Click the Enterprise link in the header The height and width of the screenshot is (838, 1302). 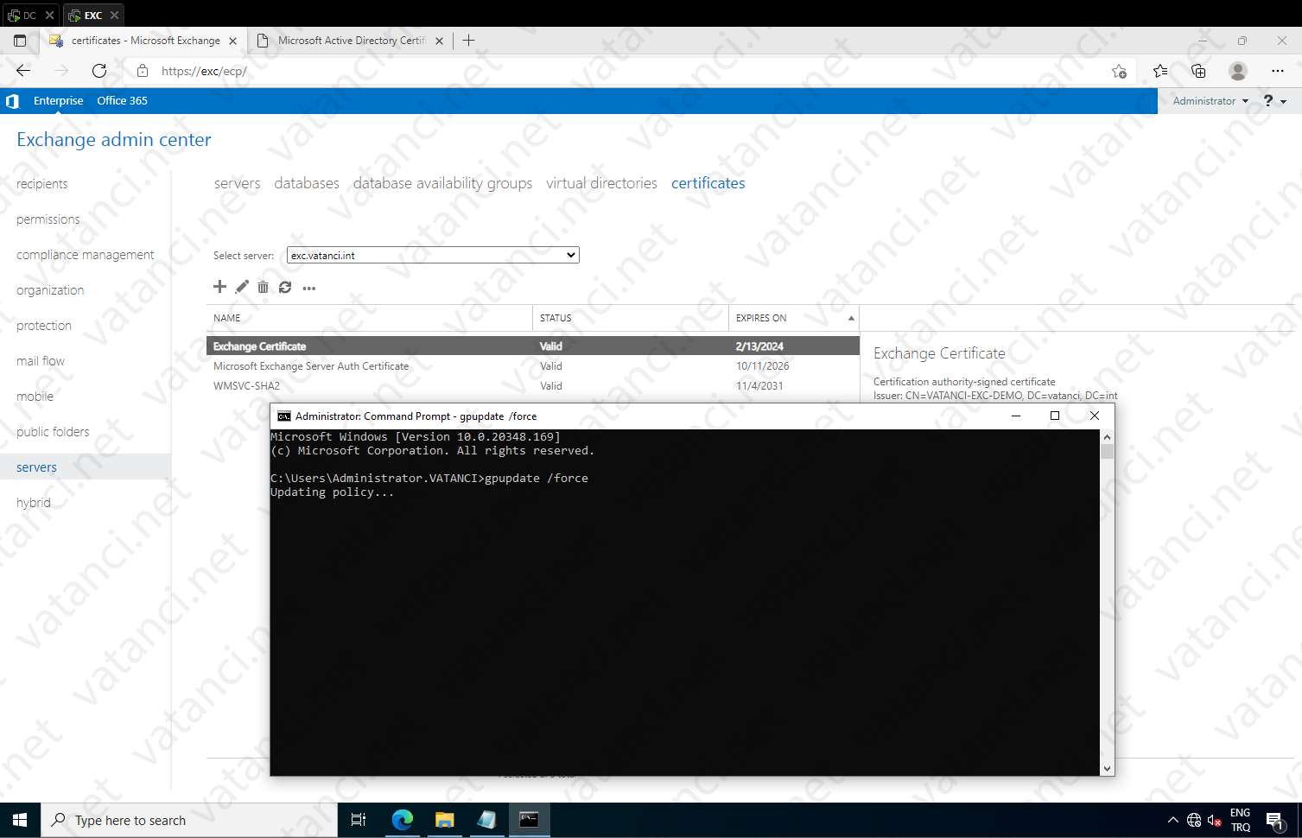(58, 101)
